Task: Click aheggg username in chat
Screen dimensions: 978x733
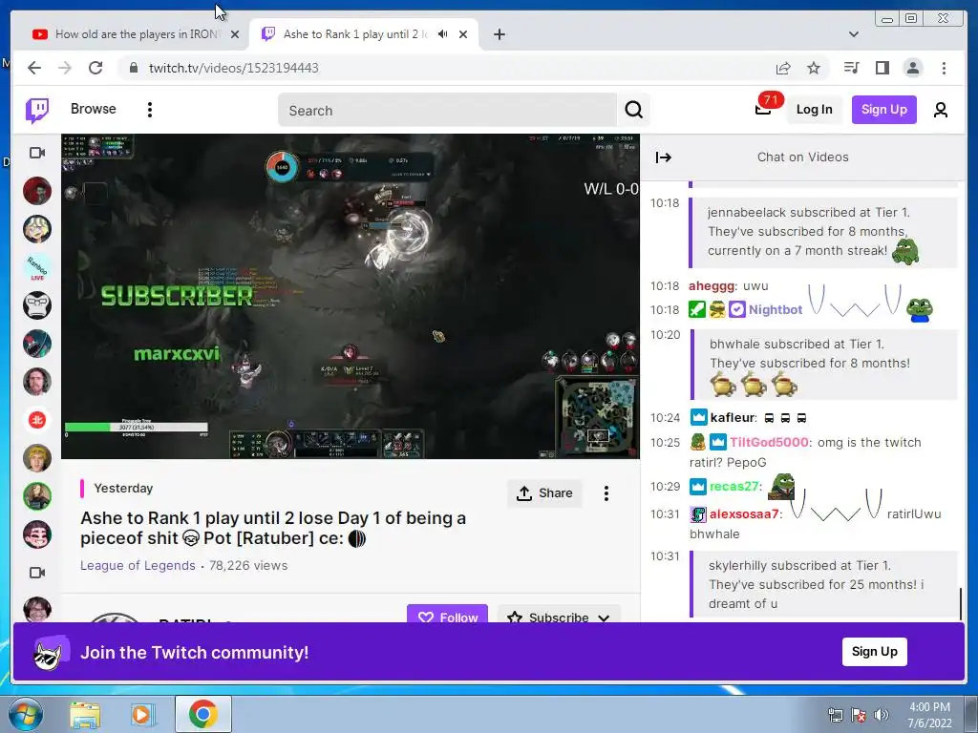Action: point(711,286)
